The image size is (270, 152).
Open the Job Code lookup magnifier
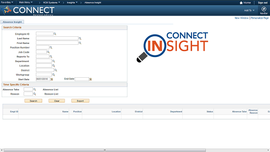[48, 52]
